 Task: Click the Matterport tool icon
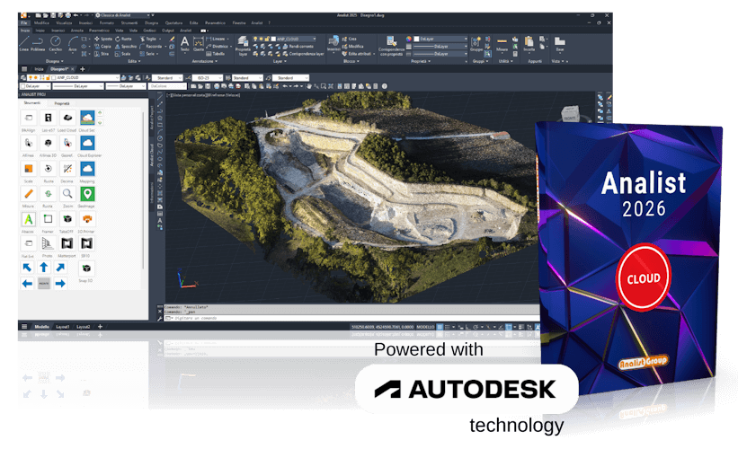[x=67, y=243]
